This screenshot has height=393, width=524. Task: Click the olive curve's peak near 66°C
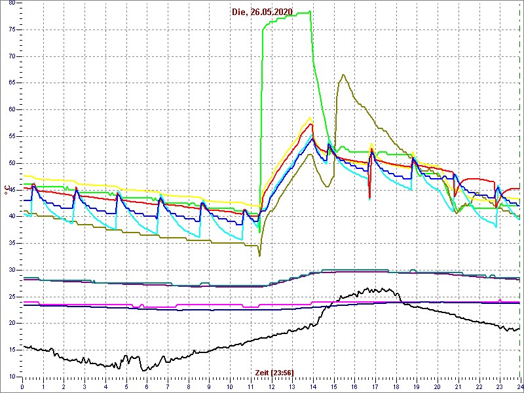(x=343, y=75)
